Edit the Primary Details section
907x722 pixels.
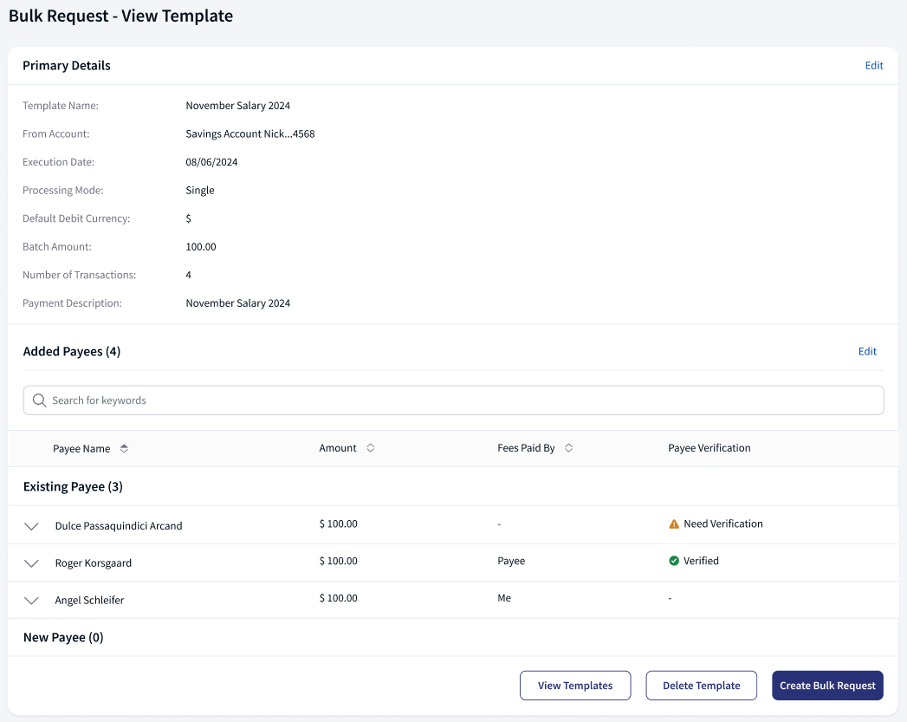(873, 65)
